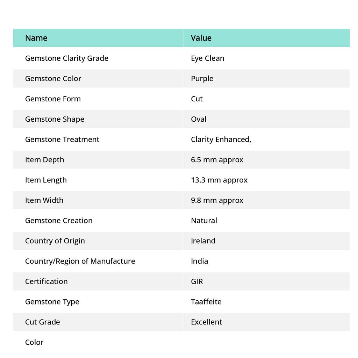Click the final Color row label
Screen dimensions: 358x358
[x=34, y=342]
